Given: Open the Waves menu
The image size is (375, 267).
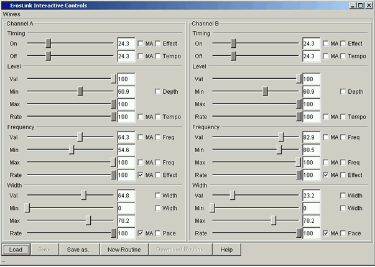Looking at the screenshot, I should pyautogui.click(x=11, y=14).
